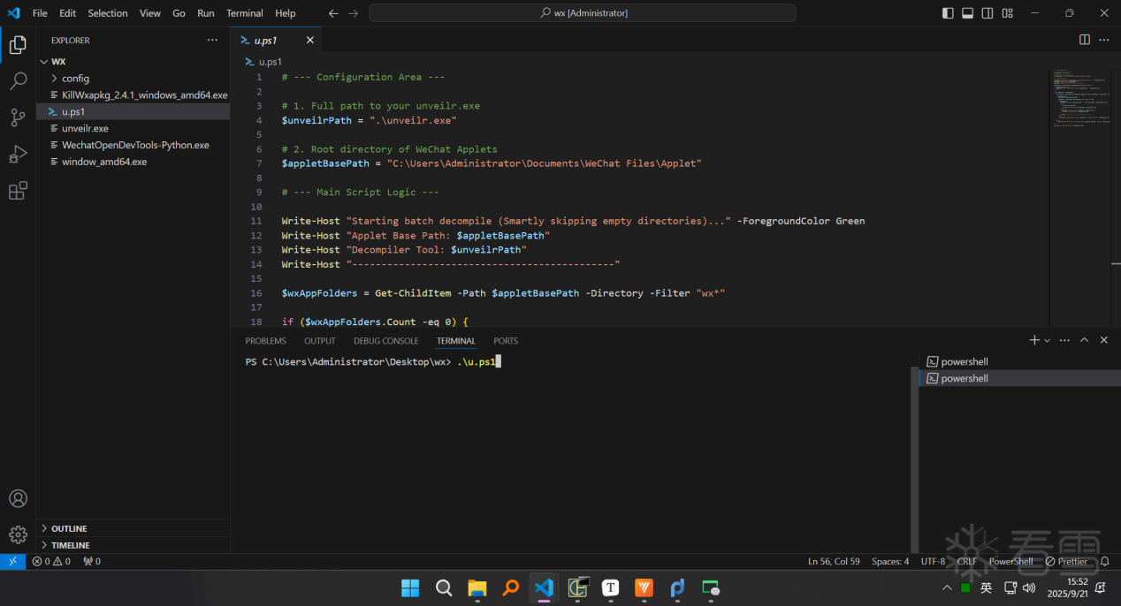Open launch profile dropdown next to plus

(1048, 340)
